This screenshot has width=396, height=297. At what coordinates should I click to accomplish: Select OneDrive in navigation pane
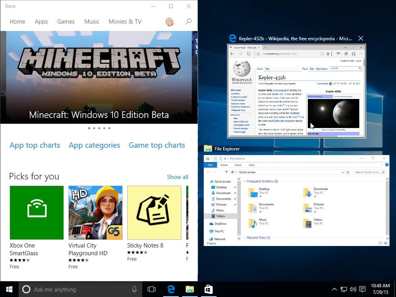(217, 224)
